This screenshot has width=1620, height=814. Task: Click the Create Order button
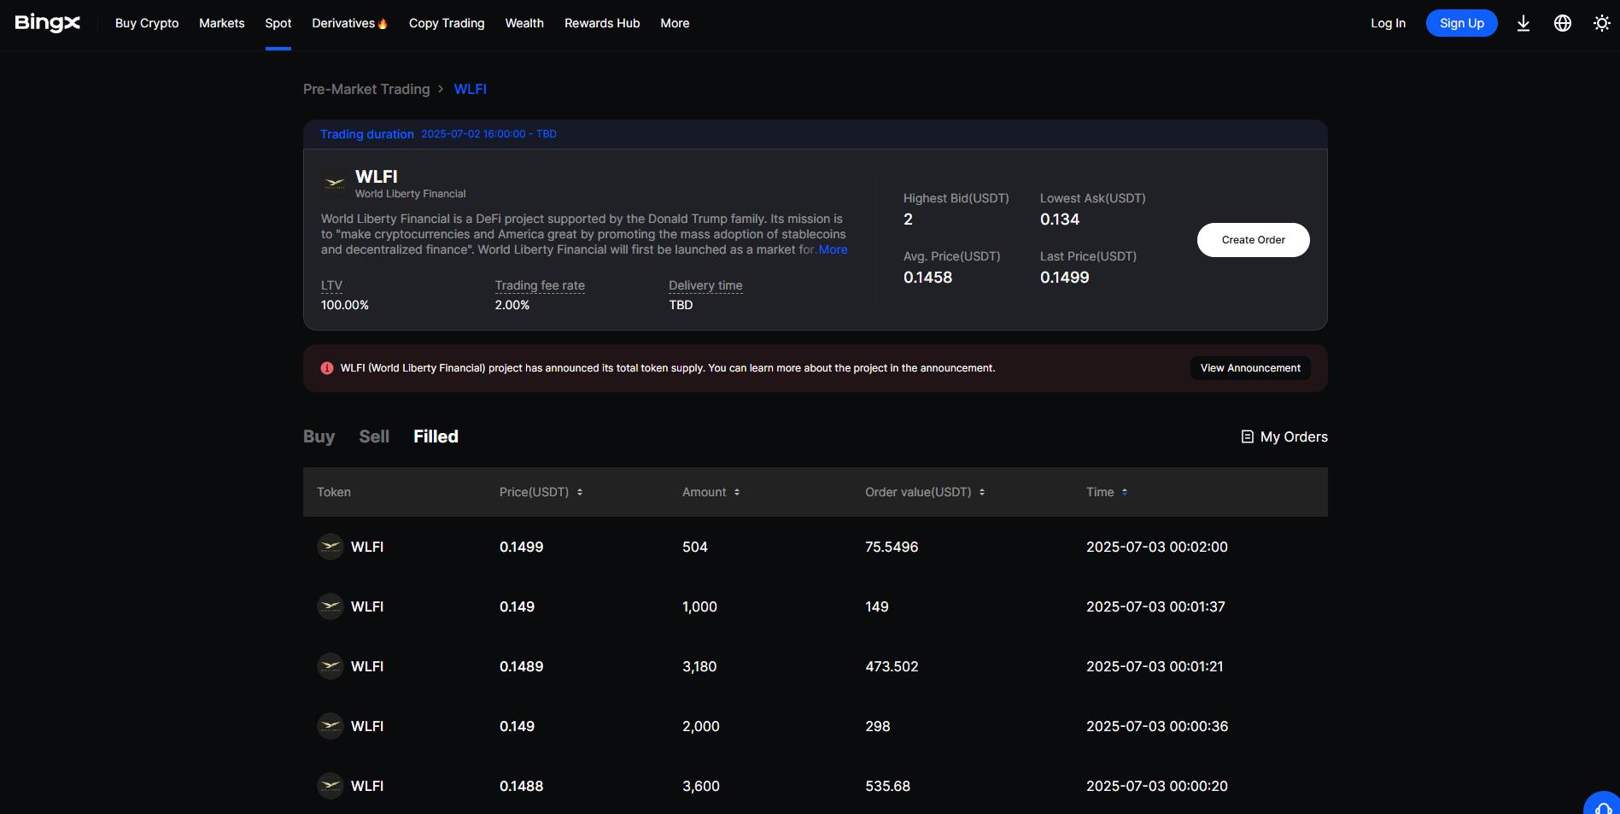point(1254,240)
